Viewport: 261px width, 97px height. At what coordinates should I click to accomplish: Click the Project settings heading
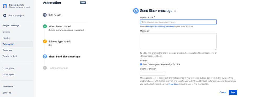tap(11, 25)
